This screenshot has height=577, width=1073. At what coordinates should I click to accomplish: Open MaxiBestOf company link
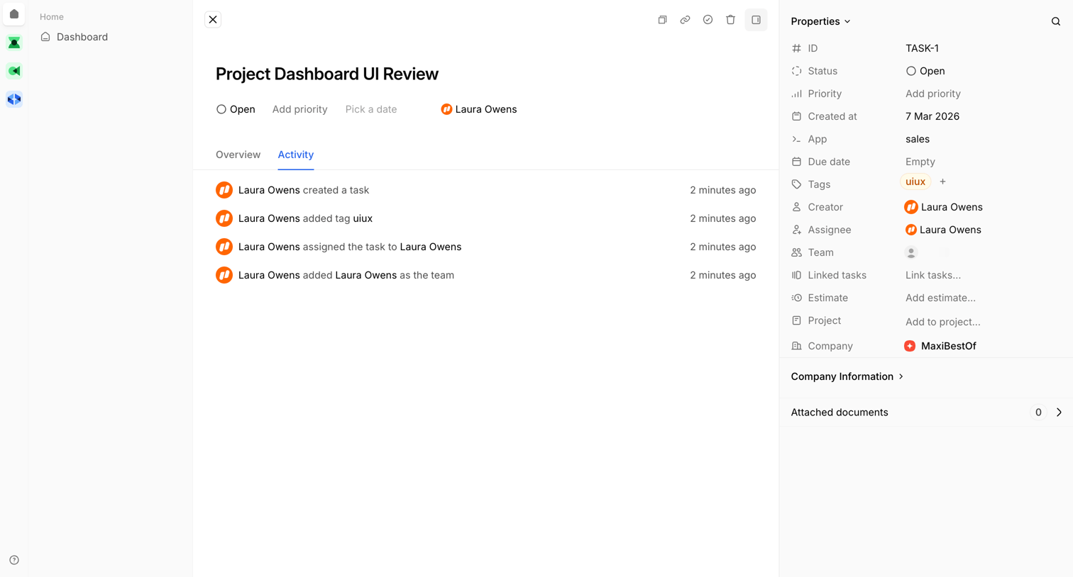click(x=940, y=346)
